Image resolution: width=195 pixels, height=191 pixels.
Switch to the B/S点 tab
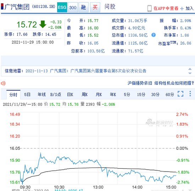coord(56,94)
